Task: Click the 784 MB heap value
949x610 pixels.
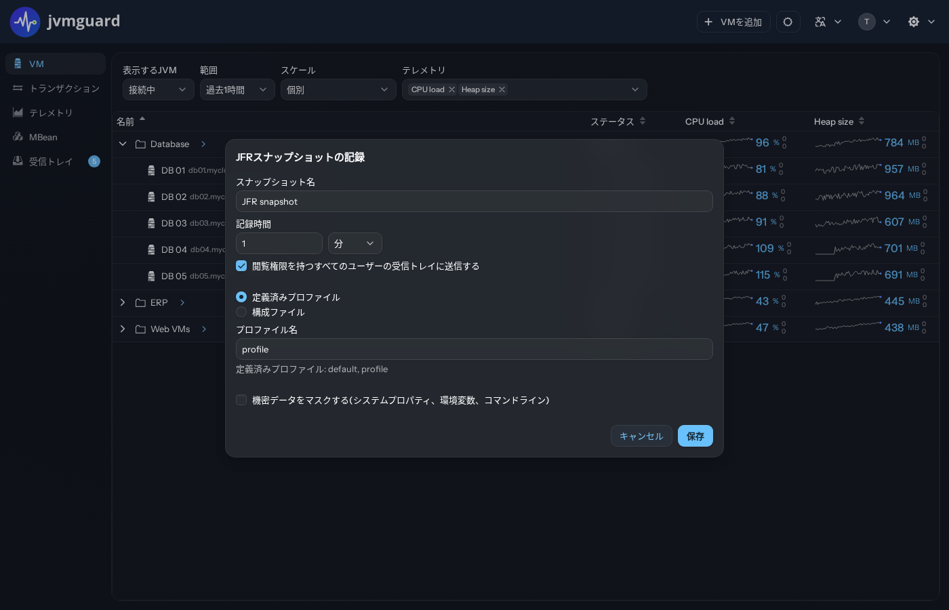Action: [902, 142]
